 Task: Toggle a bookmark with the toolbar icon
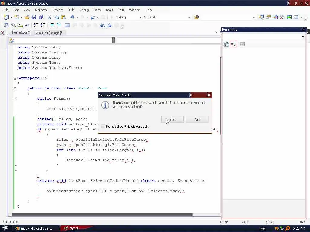pyautogui.click(x=68, y=25)
